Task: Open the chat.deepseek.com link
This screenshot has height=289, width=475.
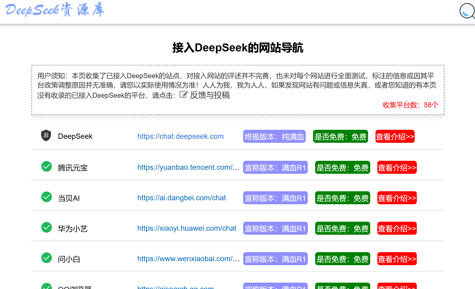Action: pyautogui.click(x=180, y=136)
